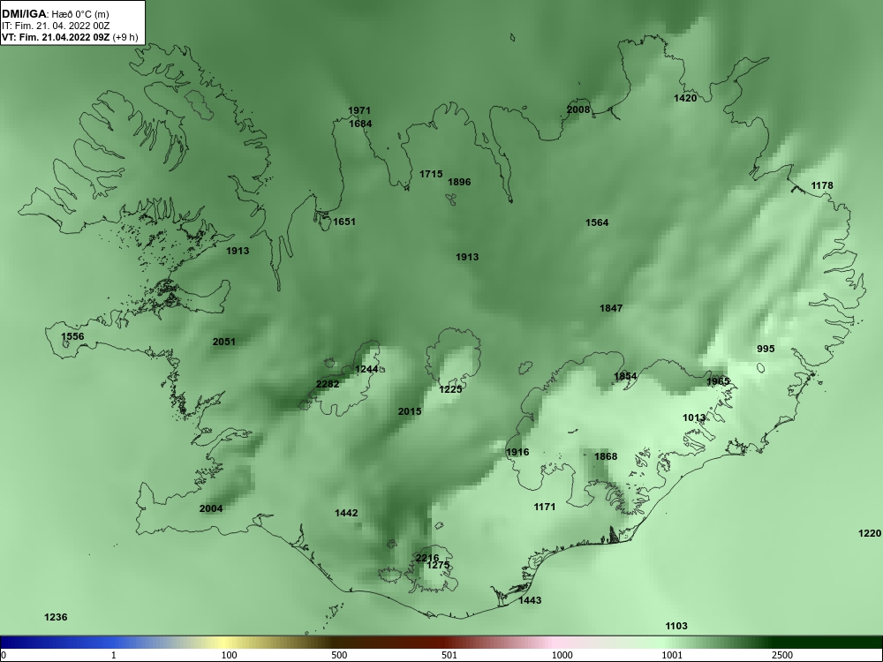Select the 1965 height value
This screenshot has height=662, width=883.
tap(718, 381)
